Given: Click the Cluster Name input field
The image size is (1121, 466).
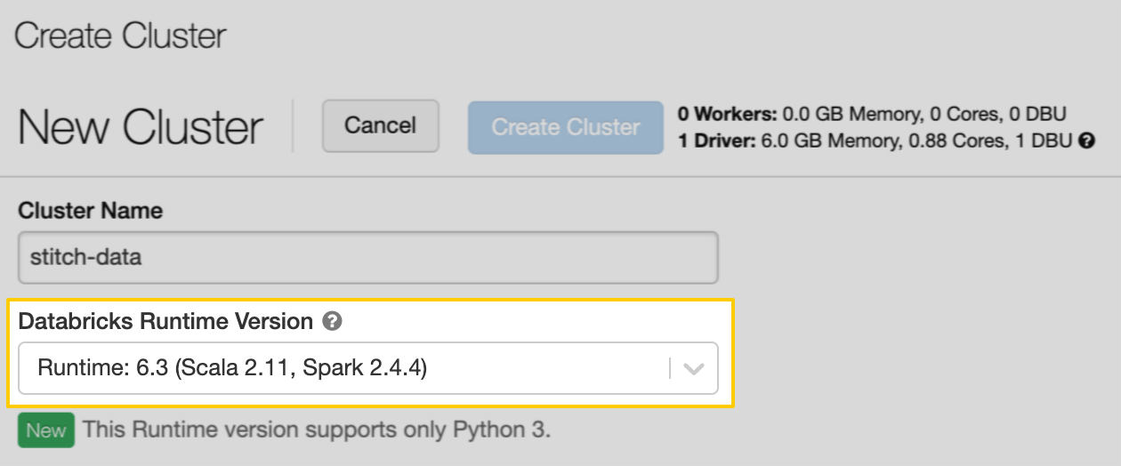Looking at the screenshot, I should [x=368, y=258].
